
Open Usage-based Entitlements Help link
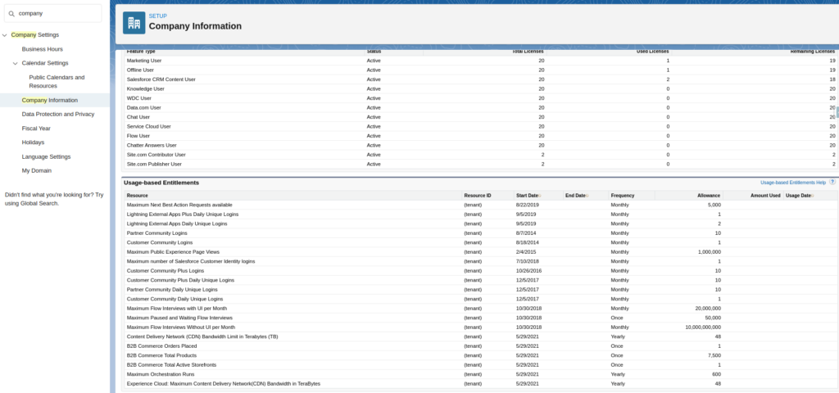tap(792, 183)
